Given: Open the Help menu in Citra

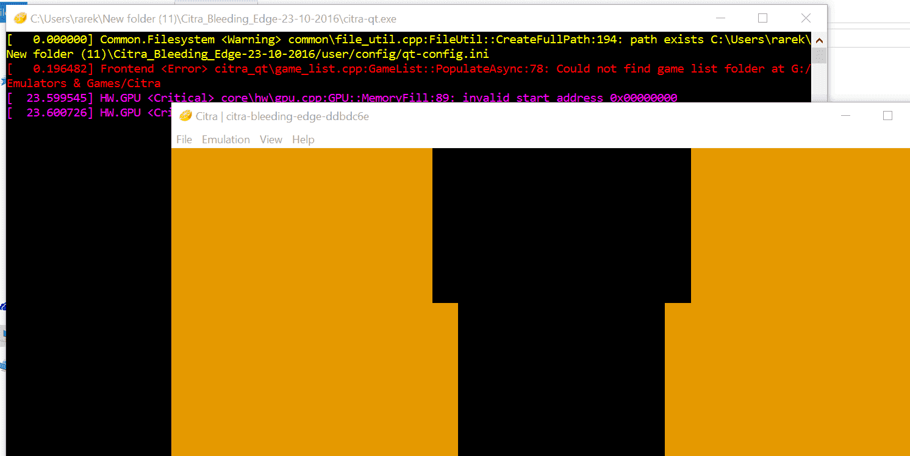Looking at the screenshot, I should click(303, 140).
